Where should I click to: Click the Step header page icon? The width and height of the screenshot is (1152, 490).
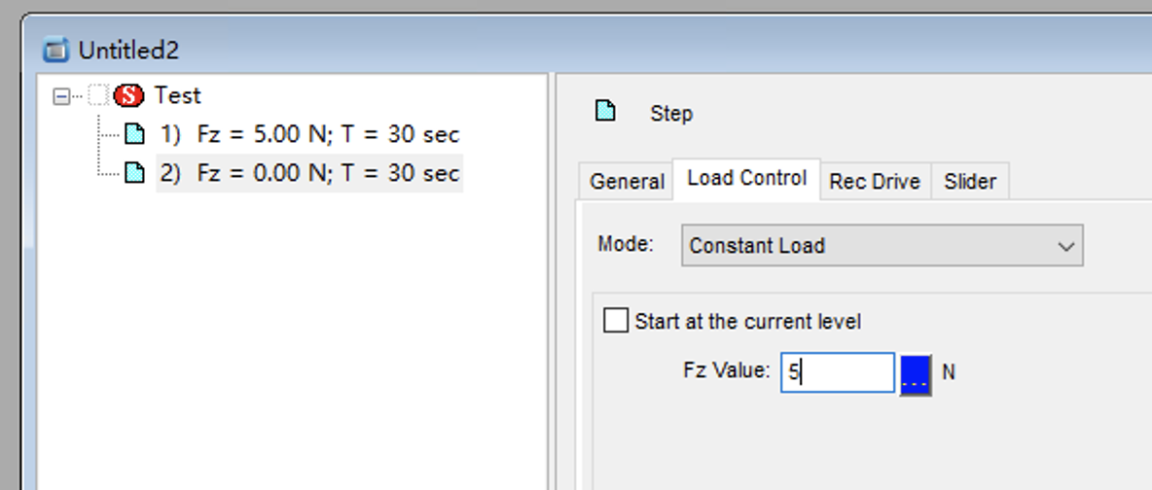pyautogui.click(x=605, y=112)
